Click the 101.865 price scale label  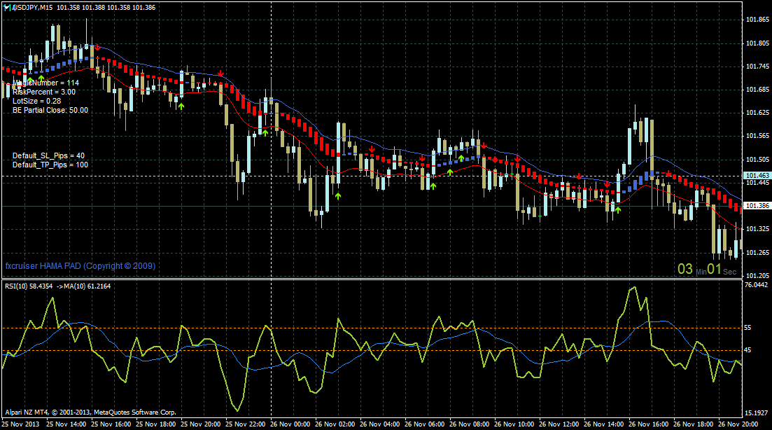pyautogui.click(x=757, y=20)
